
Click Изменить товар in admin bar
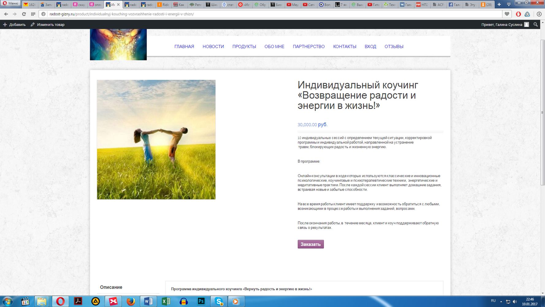(x=48, y=25)
